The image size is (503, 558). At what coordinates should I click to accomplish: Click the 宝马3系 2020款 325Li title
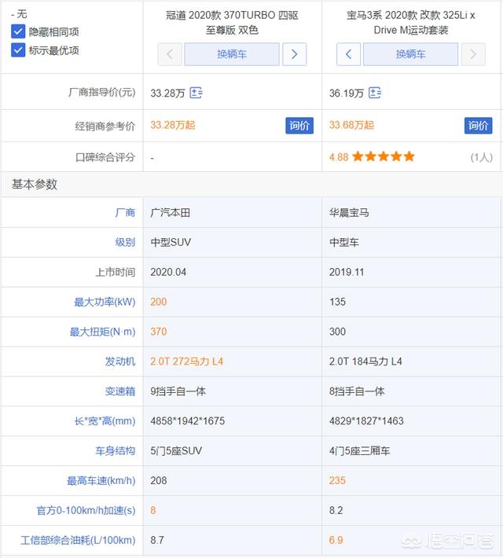coord(411,23)
